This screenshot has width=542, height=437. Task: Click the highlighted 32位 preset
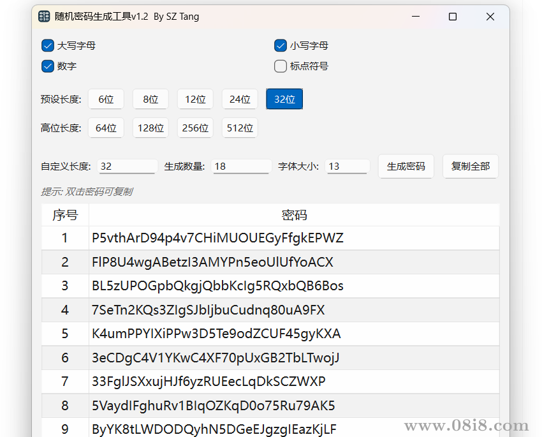pos(284,99)
